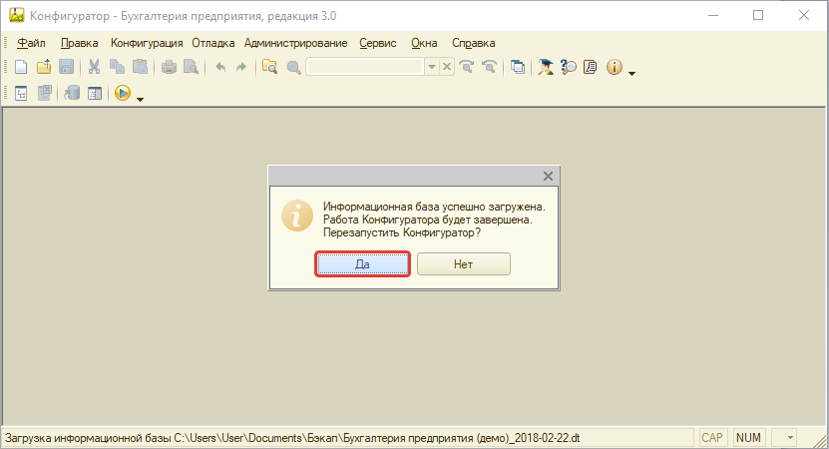This screenshot has width=829, height=449.
Task: Open the Файл menu
Action: point(31,43)
